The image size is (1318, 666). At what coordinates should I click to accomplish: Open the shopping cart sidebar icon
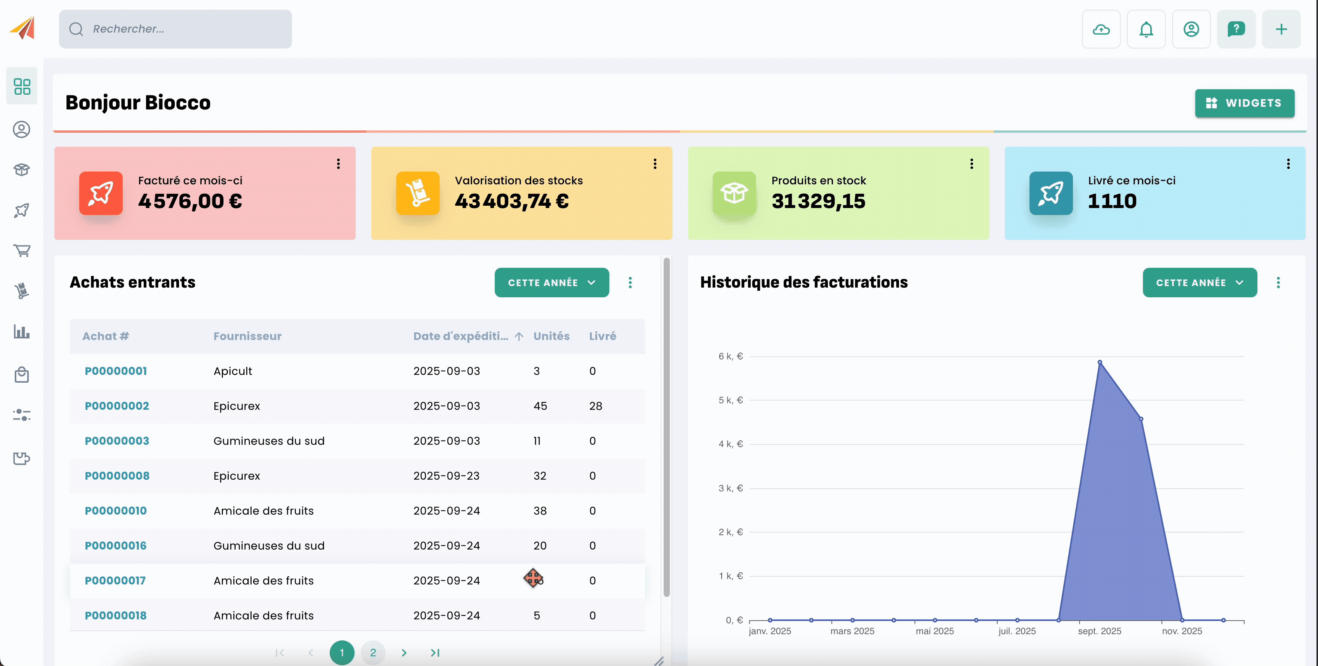(x=21, y=251)
